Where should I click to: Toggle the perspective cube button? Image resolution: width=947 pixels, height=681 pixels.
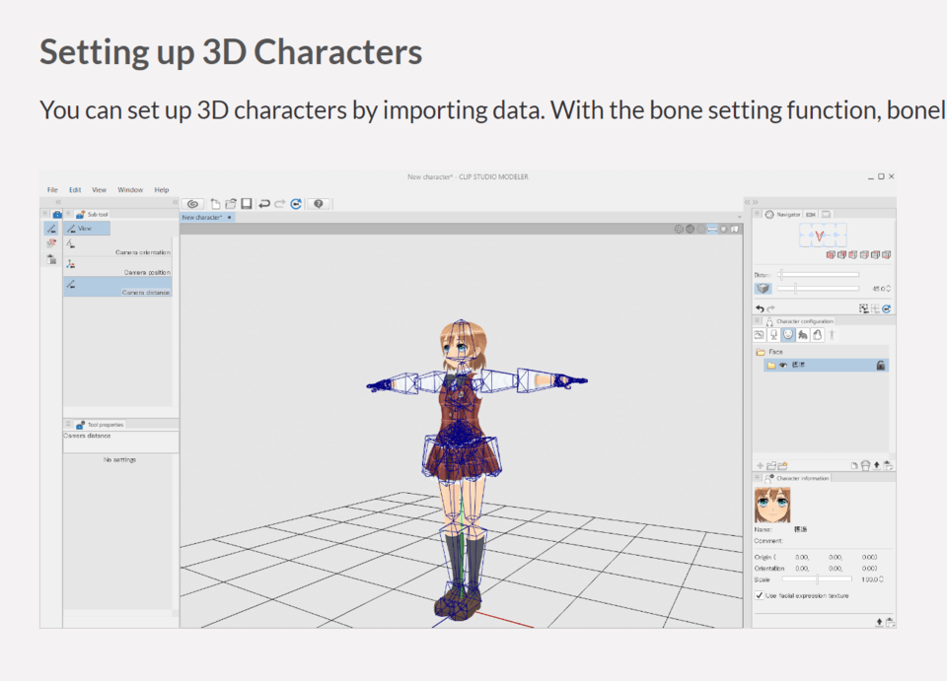coord(764,289)
